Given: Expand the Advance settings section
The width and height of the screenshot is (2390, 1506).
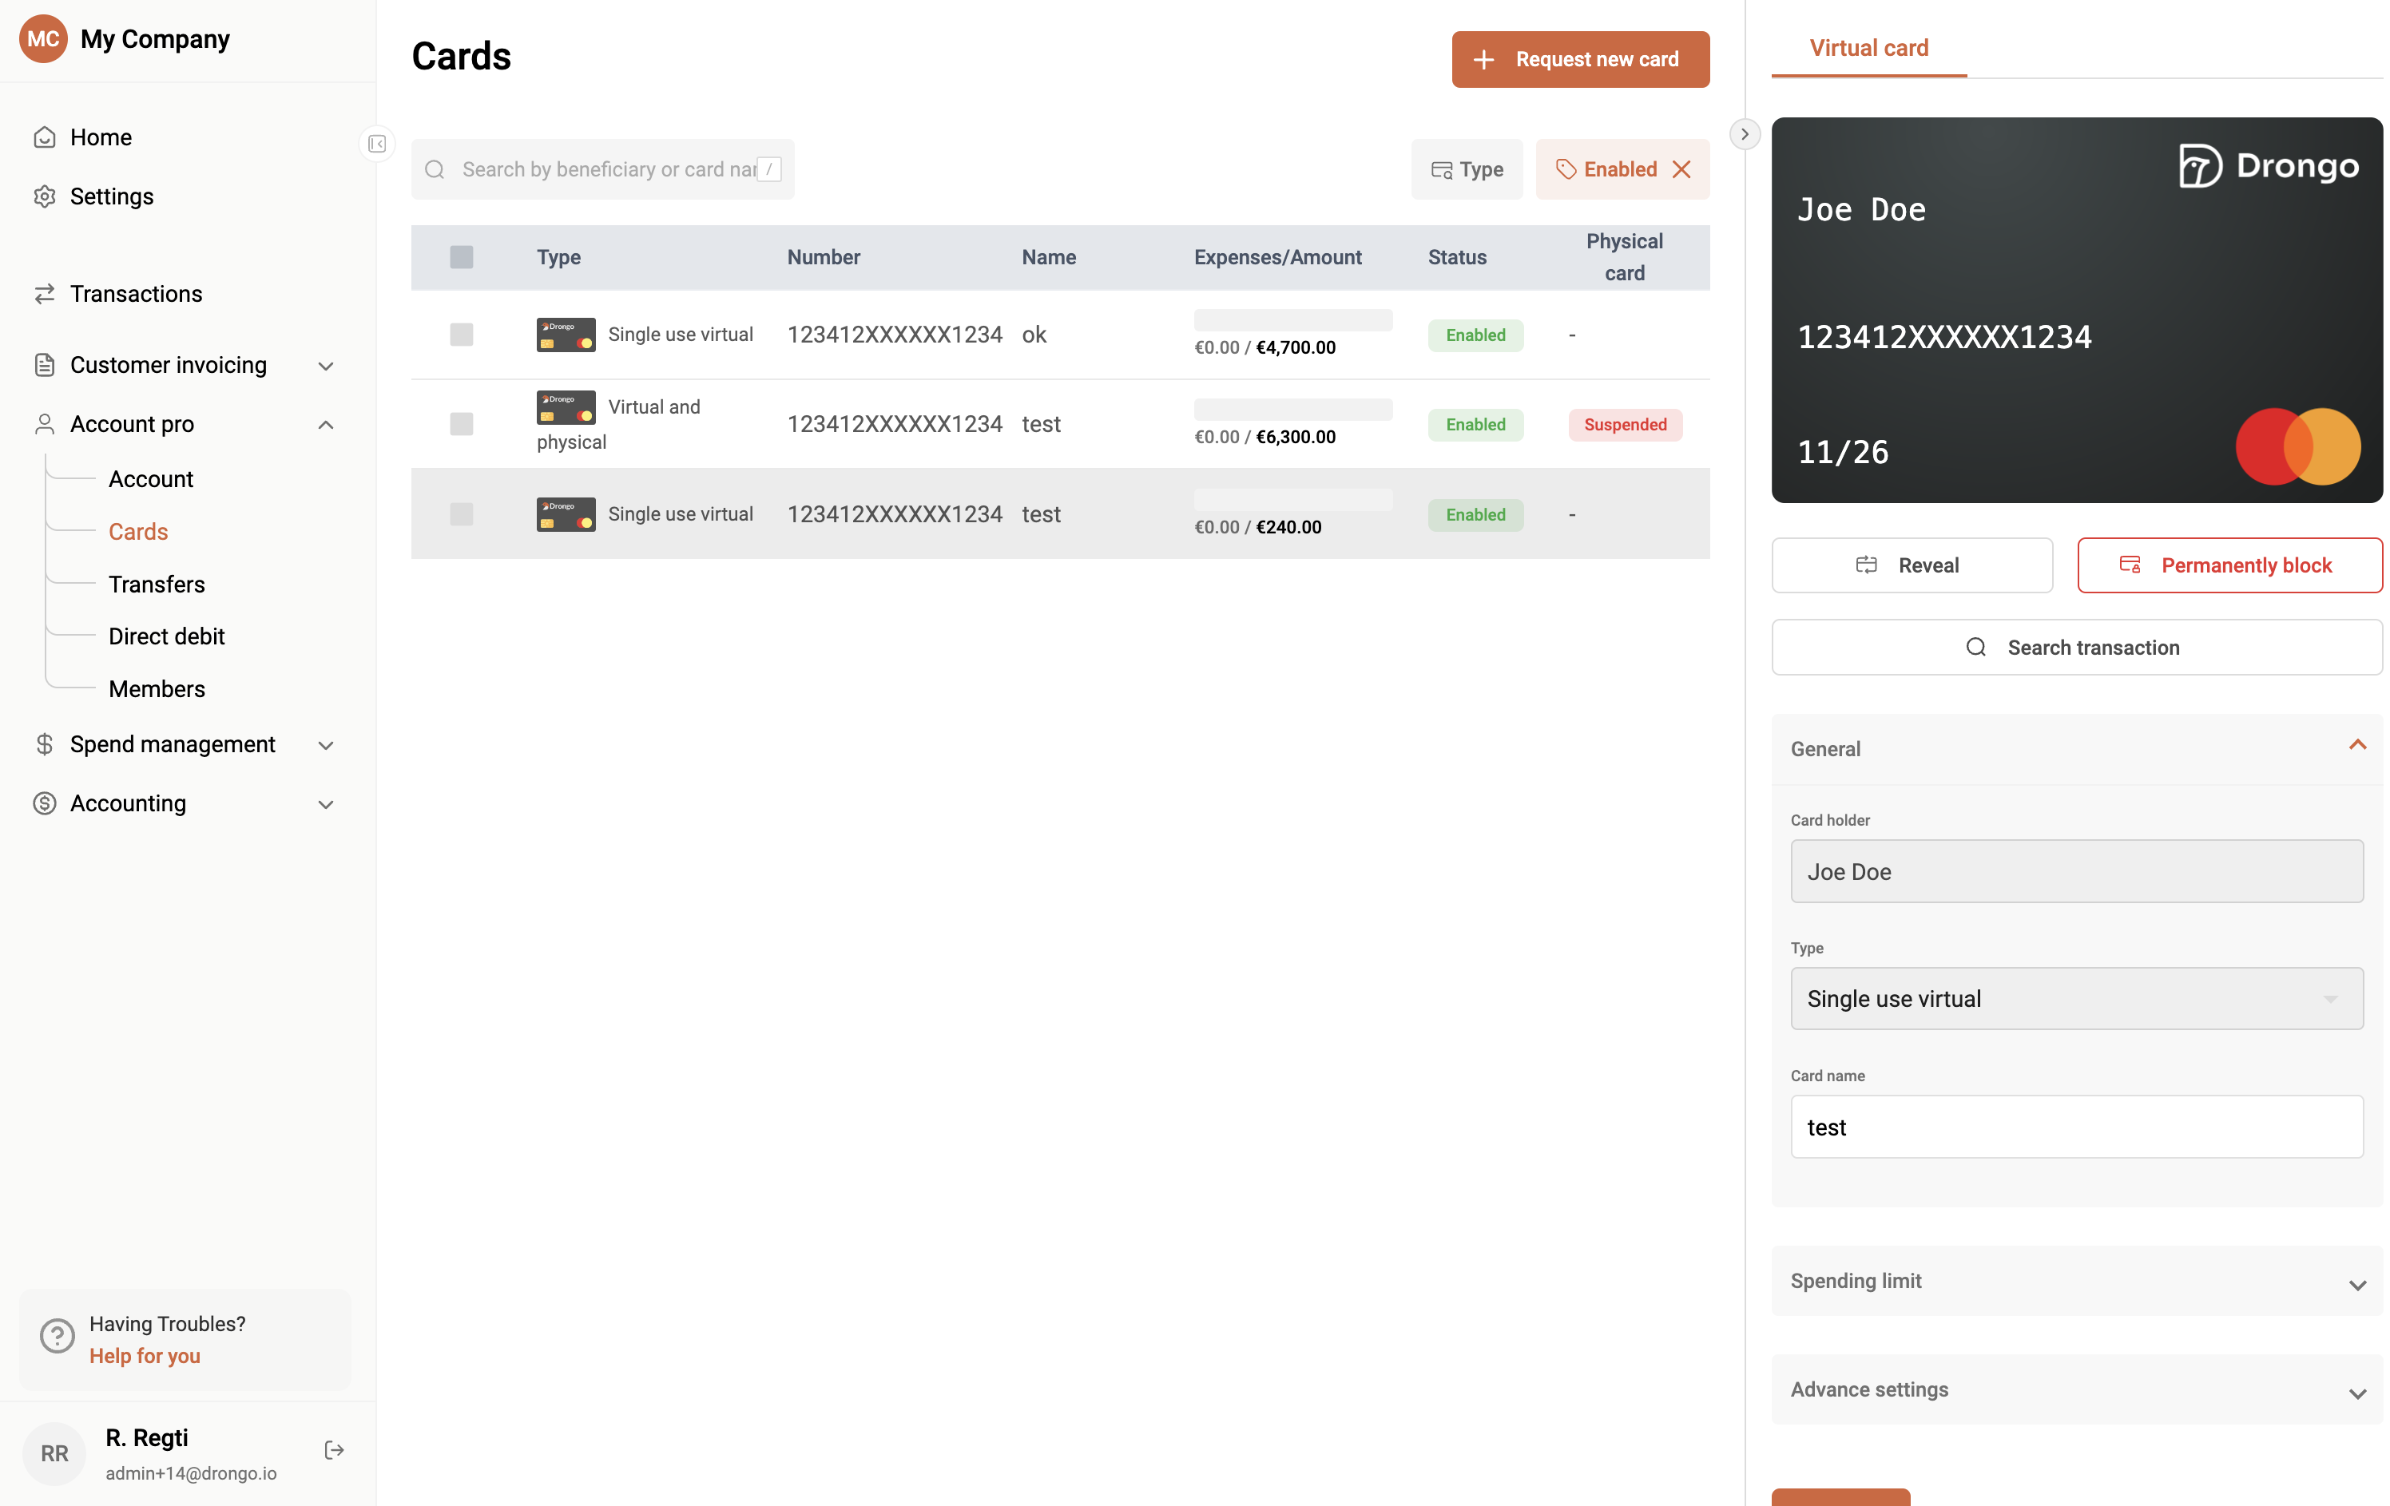Looking at the screenshot, I should tap(2357, 1393).
